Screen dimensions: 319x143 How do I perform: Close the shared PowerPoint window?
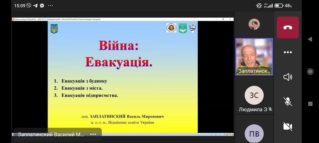(230, 19)
